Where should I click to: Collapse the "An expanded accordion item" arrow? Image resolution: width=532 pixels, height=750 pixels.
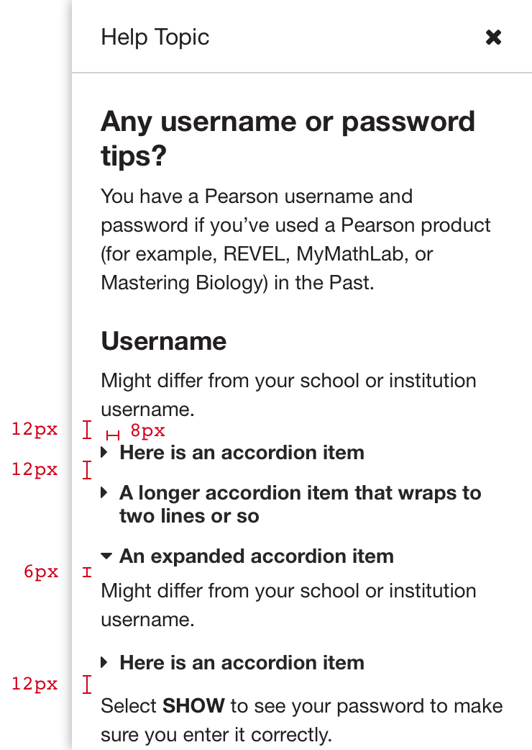click(x=106, y=556)
